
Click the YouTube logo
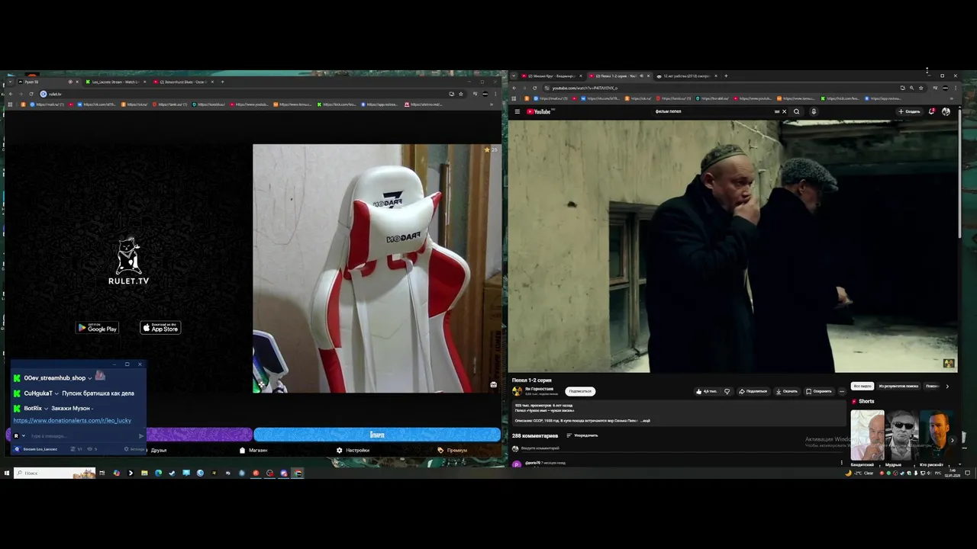(539, 111)
